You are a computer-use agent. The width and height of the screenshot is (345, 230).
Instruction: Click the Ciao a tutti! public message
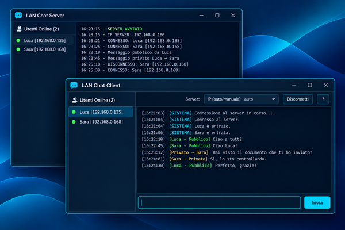click(x=193, y=139)
